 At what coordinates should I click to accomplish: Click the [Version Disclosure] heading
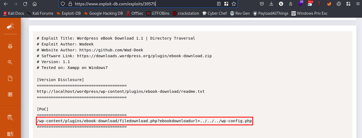(60, 80)
